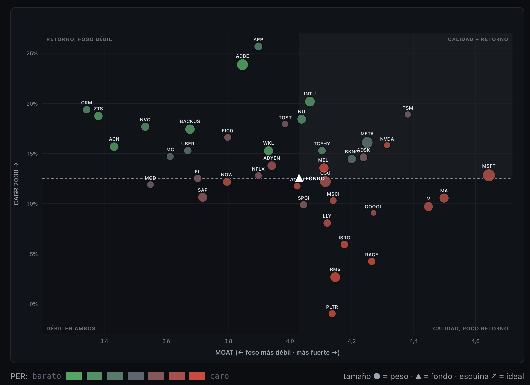Click the NFLX data point
530x385 pixels.
[258, 175]
